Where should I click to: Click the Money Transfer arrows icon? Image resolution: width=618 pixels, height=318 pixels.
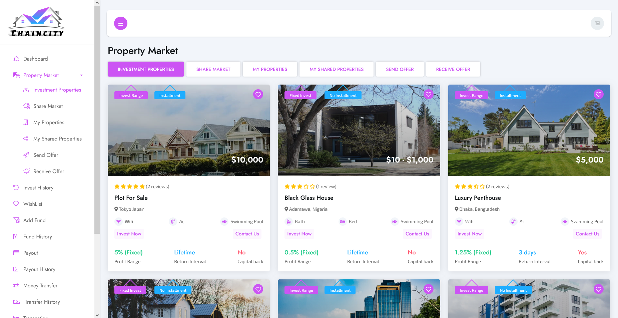(x=16, y=286)
